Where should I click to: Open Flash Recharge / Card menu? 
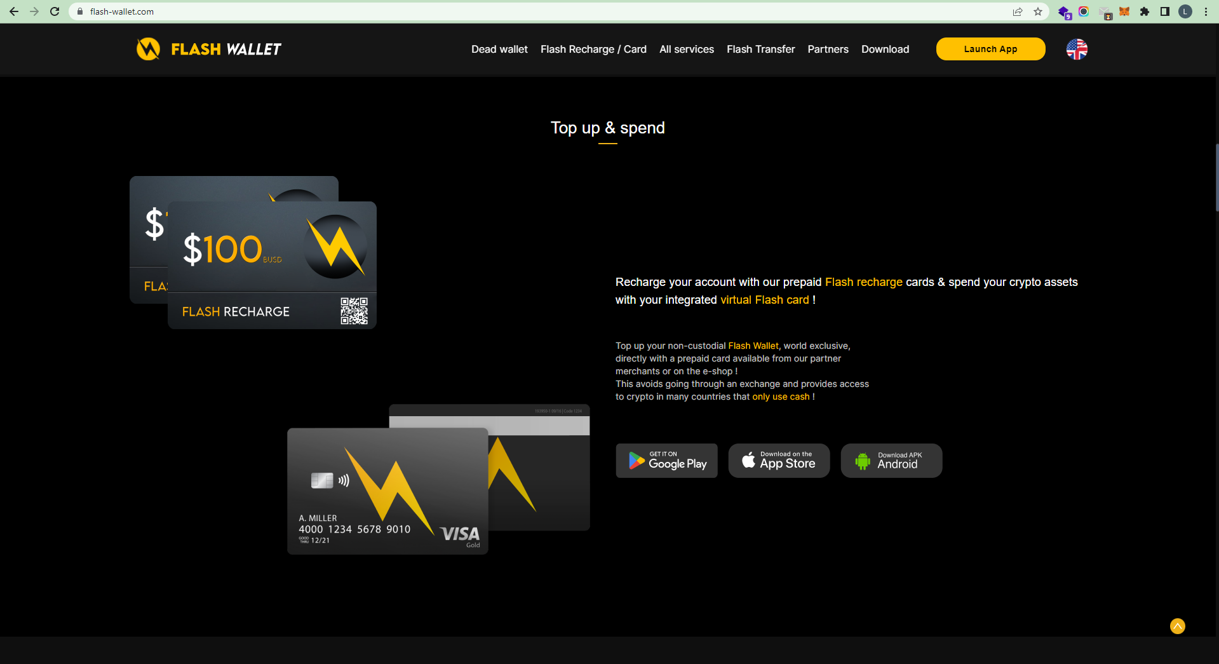tap(593, 49)
